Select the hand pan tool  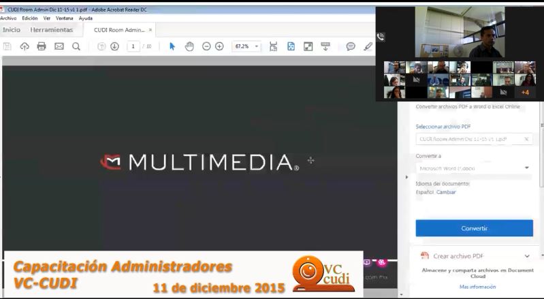[x=189, y=46]
